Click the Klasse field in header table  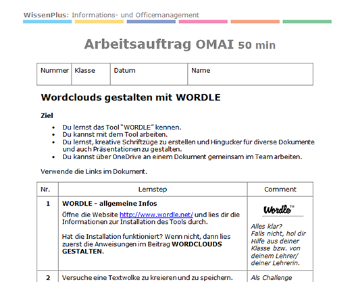point(91,74)
